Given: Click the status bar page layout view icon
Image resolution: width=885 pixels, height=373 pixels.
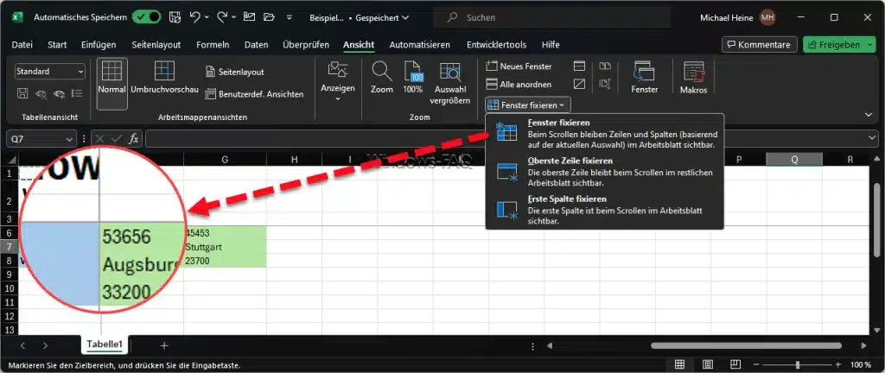Looking at the screenshot, I should [x=708, y=364].
